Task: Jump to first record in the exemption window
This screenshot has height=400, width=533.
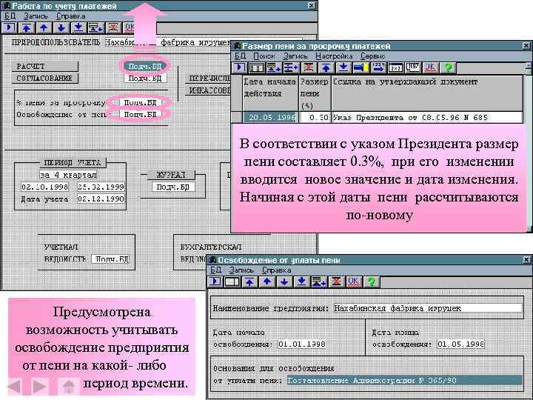Action: point(249,281)
